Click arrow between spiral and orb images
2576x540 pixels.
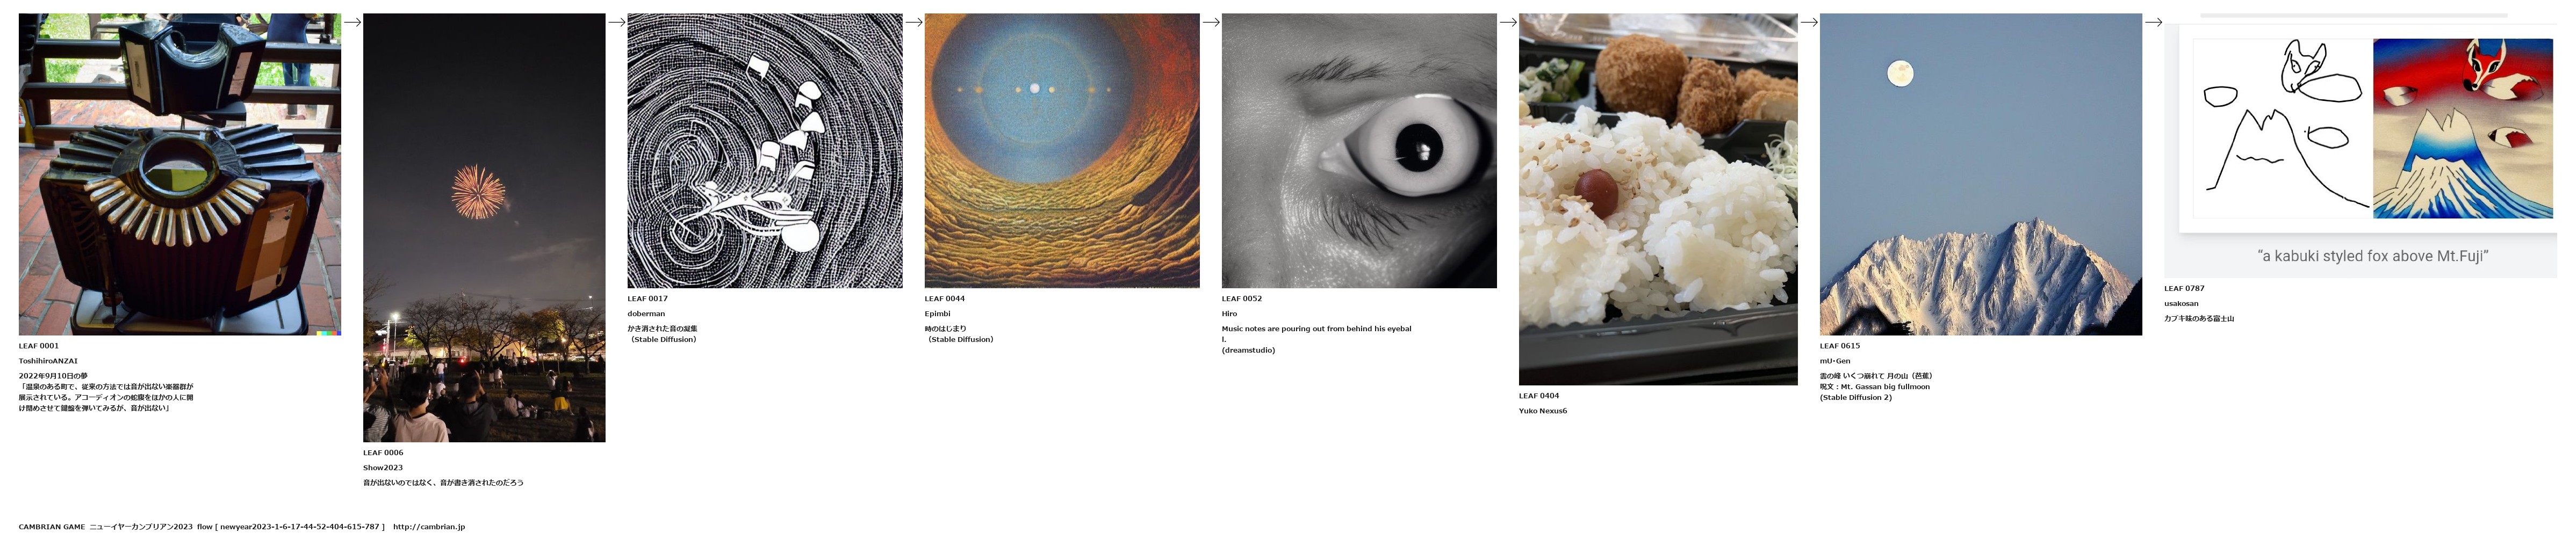point(914,22)
